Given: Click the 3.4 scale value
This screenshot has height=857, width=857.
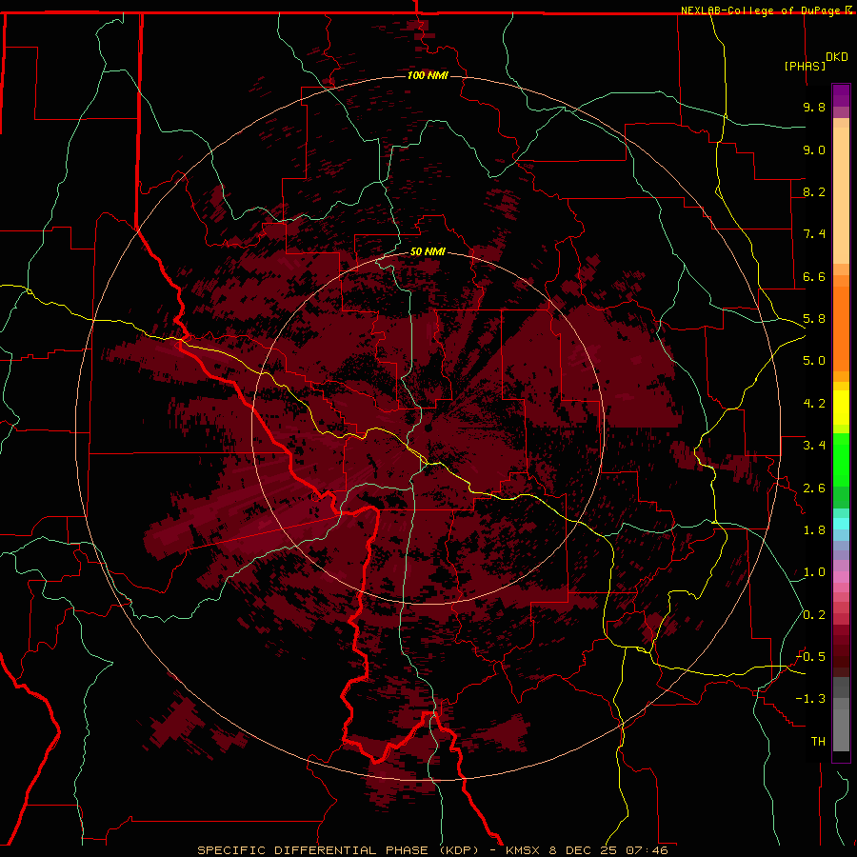Looking at the screenshot, I should click(814, 446).
